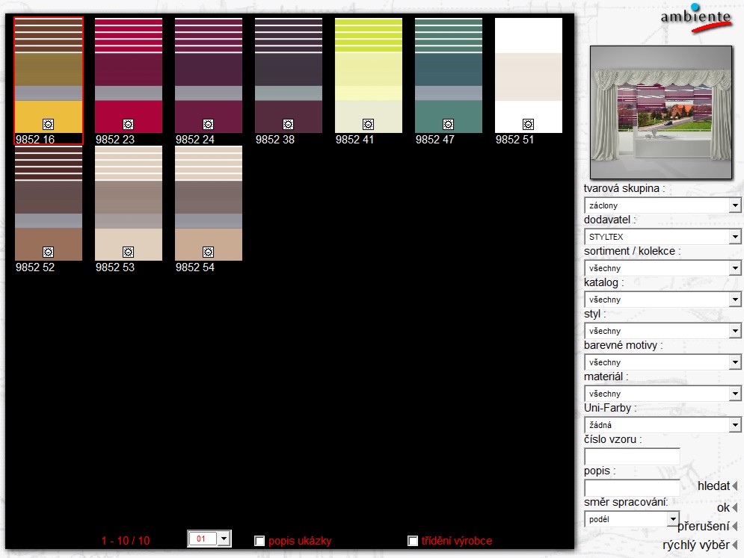Select fabric swatch 9852 41 lime green
This screenshot has width=744, height=558.
point(368,75)
